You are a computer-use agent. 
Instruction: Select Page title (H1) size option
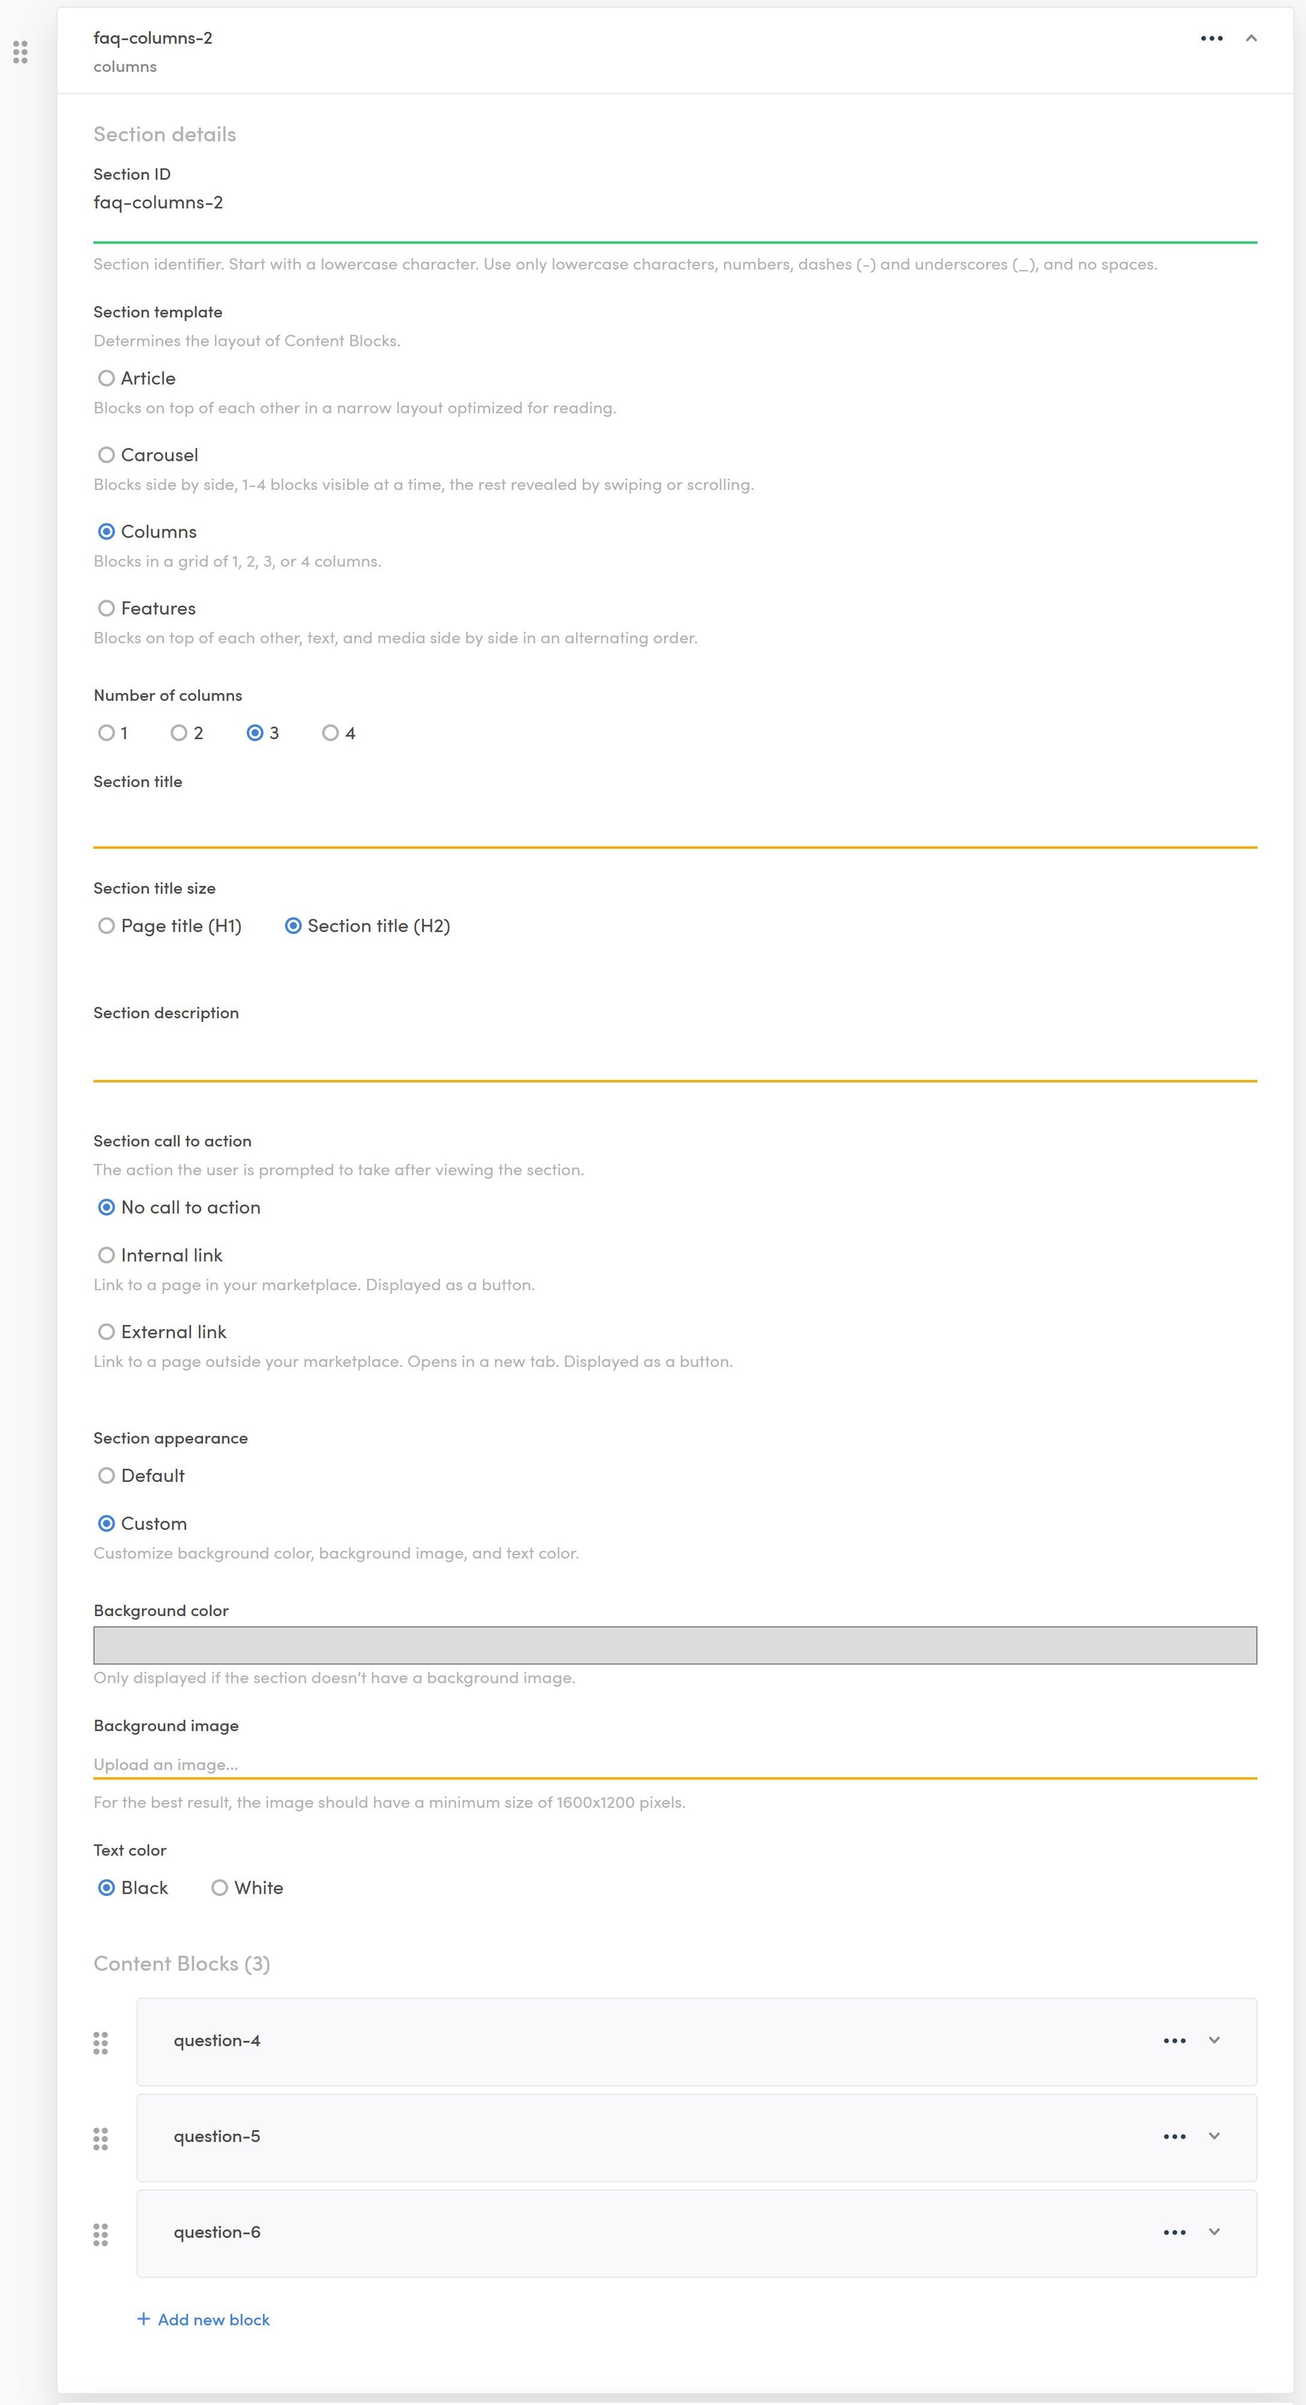(x=107, y=925)
